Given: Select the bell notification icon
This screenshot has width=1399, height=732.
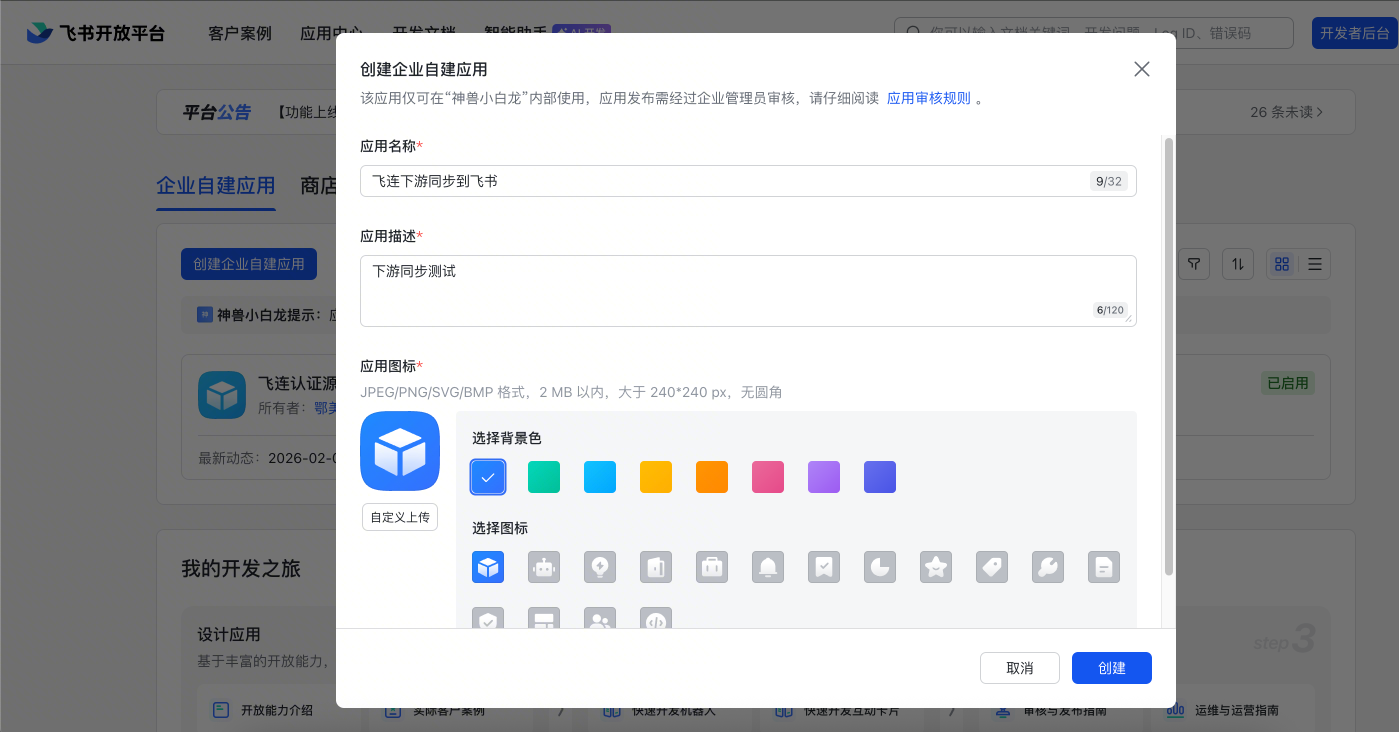Looking at the screenshot, I should coord(767,567).
